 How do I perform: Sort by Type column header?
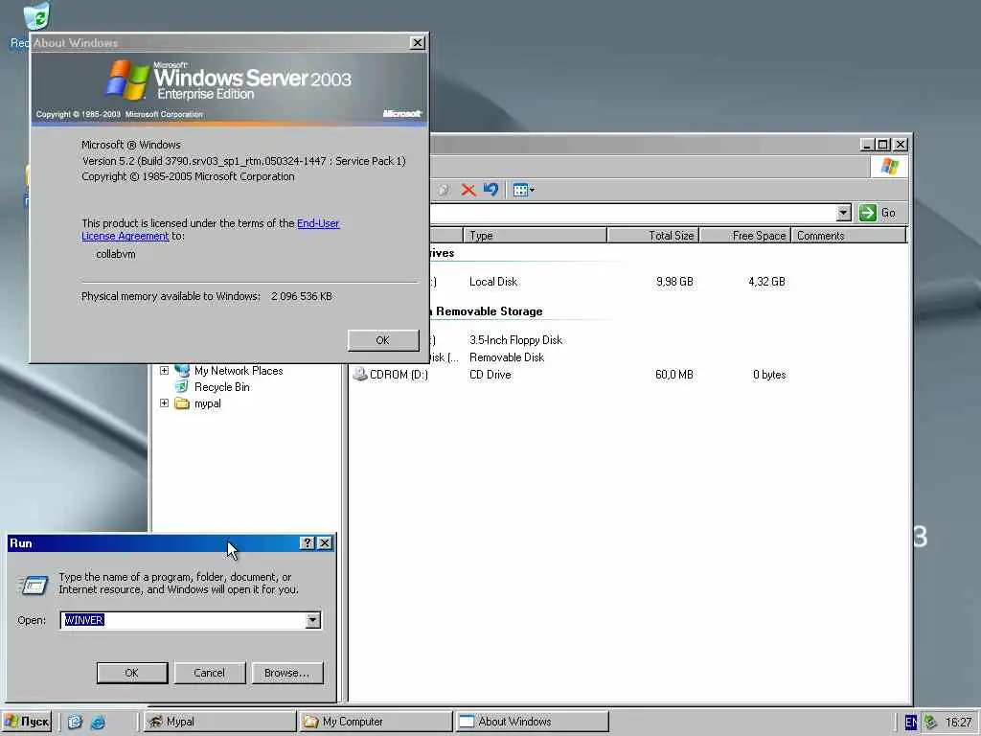pyautogui.click(x=535, y=236)
